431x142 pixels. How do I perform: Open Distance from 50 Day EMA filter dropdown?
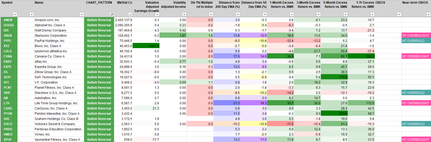[x=265, y=15]
